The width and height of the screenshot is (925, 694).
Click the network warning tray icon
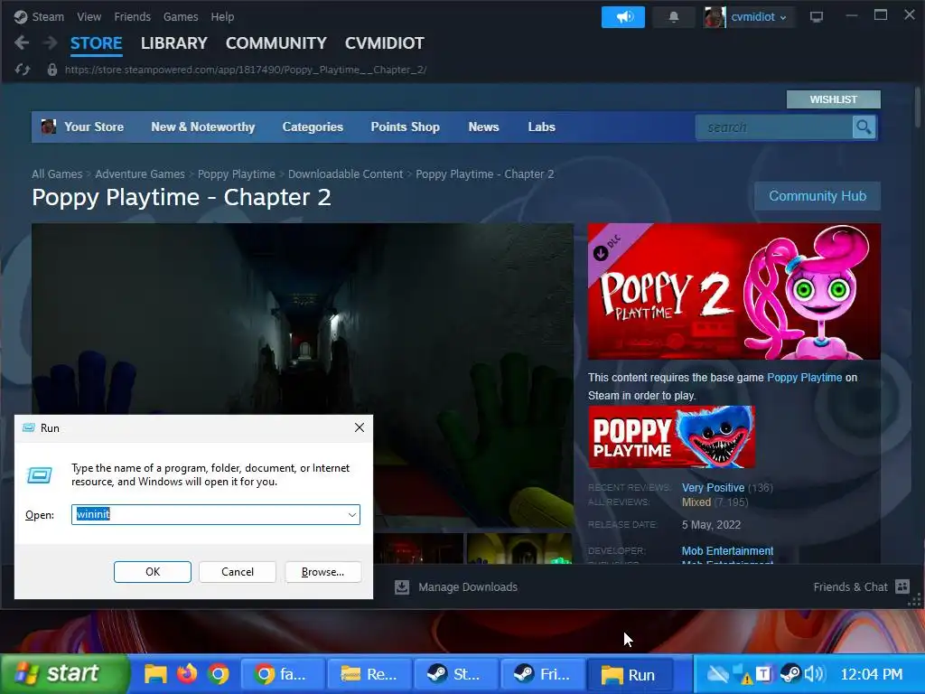click(741, 674)
